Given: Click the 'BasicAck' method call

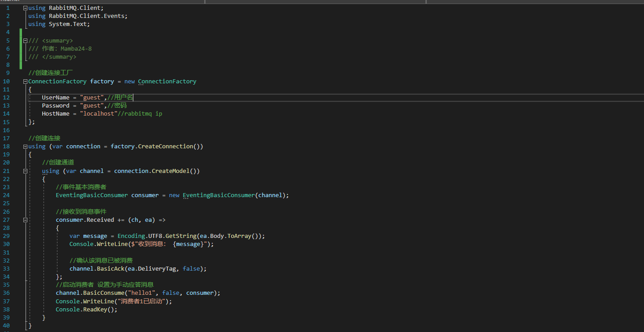Looking at the screenshot, I should [x=111, y=268].
